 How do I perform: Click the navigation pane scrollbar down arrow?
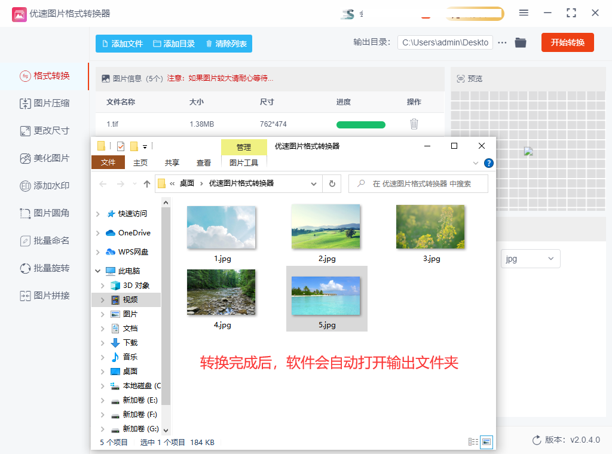[166, 430]
